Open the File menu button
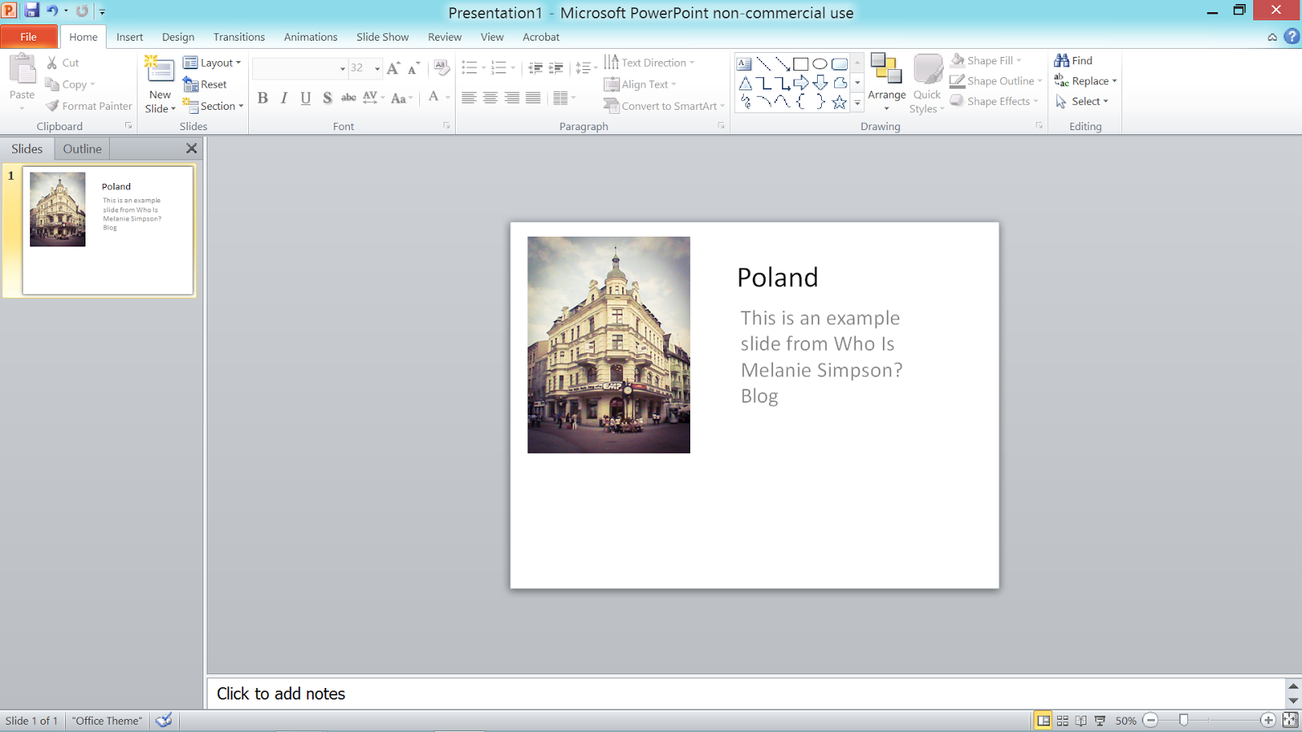This screenshot has height=732, width=1302. pyautogui.click(x=28, y=37)
